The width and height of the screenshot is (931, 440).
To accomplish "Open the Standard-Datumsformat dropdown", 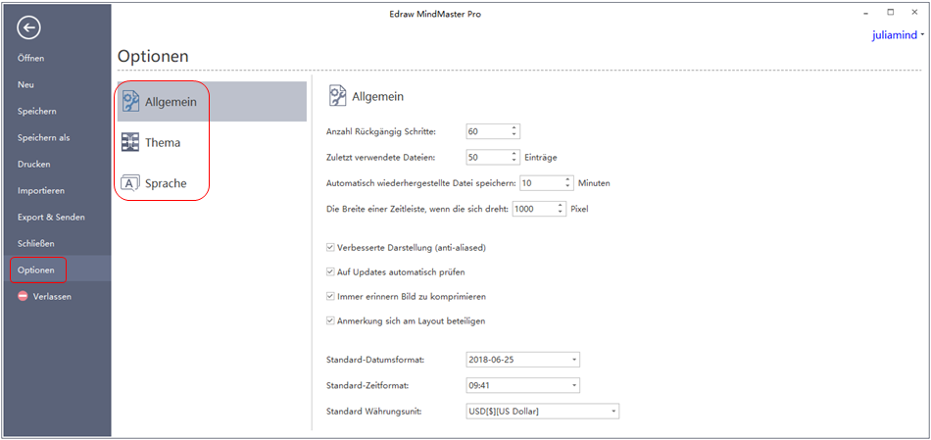I will [x=522, y=360].
